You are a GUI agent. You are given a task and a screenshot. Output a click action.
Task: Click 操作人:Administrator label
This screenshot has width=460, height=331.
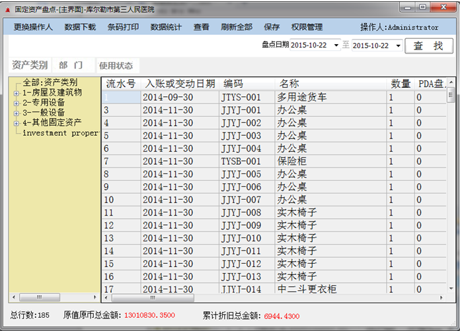coord(399,28)
